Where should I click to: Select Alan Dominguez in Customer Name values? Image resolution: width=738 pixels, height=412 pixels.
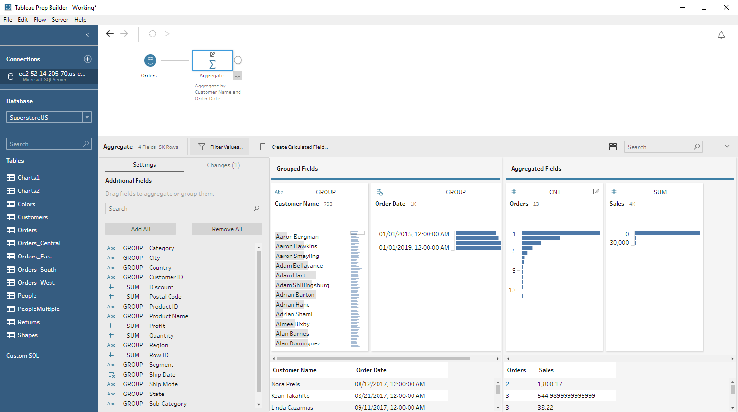point(298,343)
